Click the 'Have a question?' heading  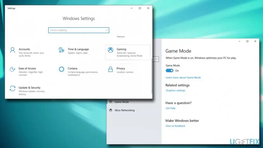tap(179, 103)
